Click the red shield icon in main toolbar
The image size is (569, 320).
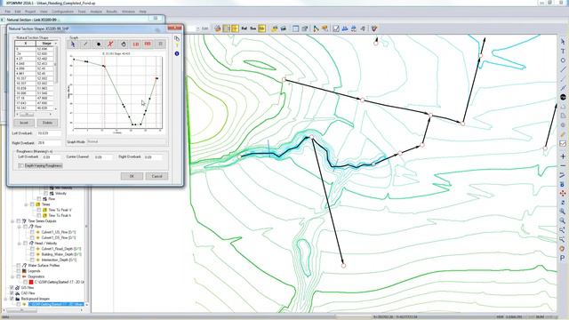click(374, 28)
